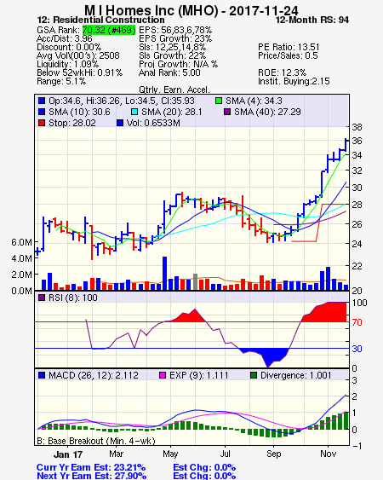The image size is (383, 480).
Task: Click the blue 30 RSI oversold level label
Action: (x=357, y=349)
